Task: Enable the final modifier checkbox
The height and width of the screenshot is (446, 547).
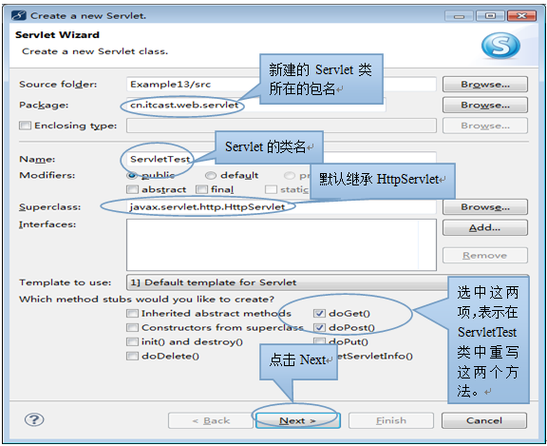Action: [201, 189]
